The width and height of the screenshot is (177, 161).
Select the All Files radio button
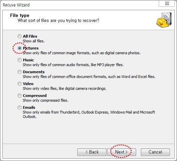(20, 36)
